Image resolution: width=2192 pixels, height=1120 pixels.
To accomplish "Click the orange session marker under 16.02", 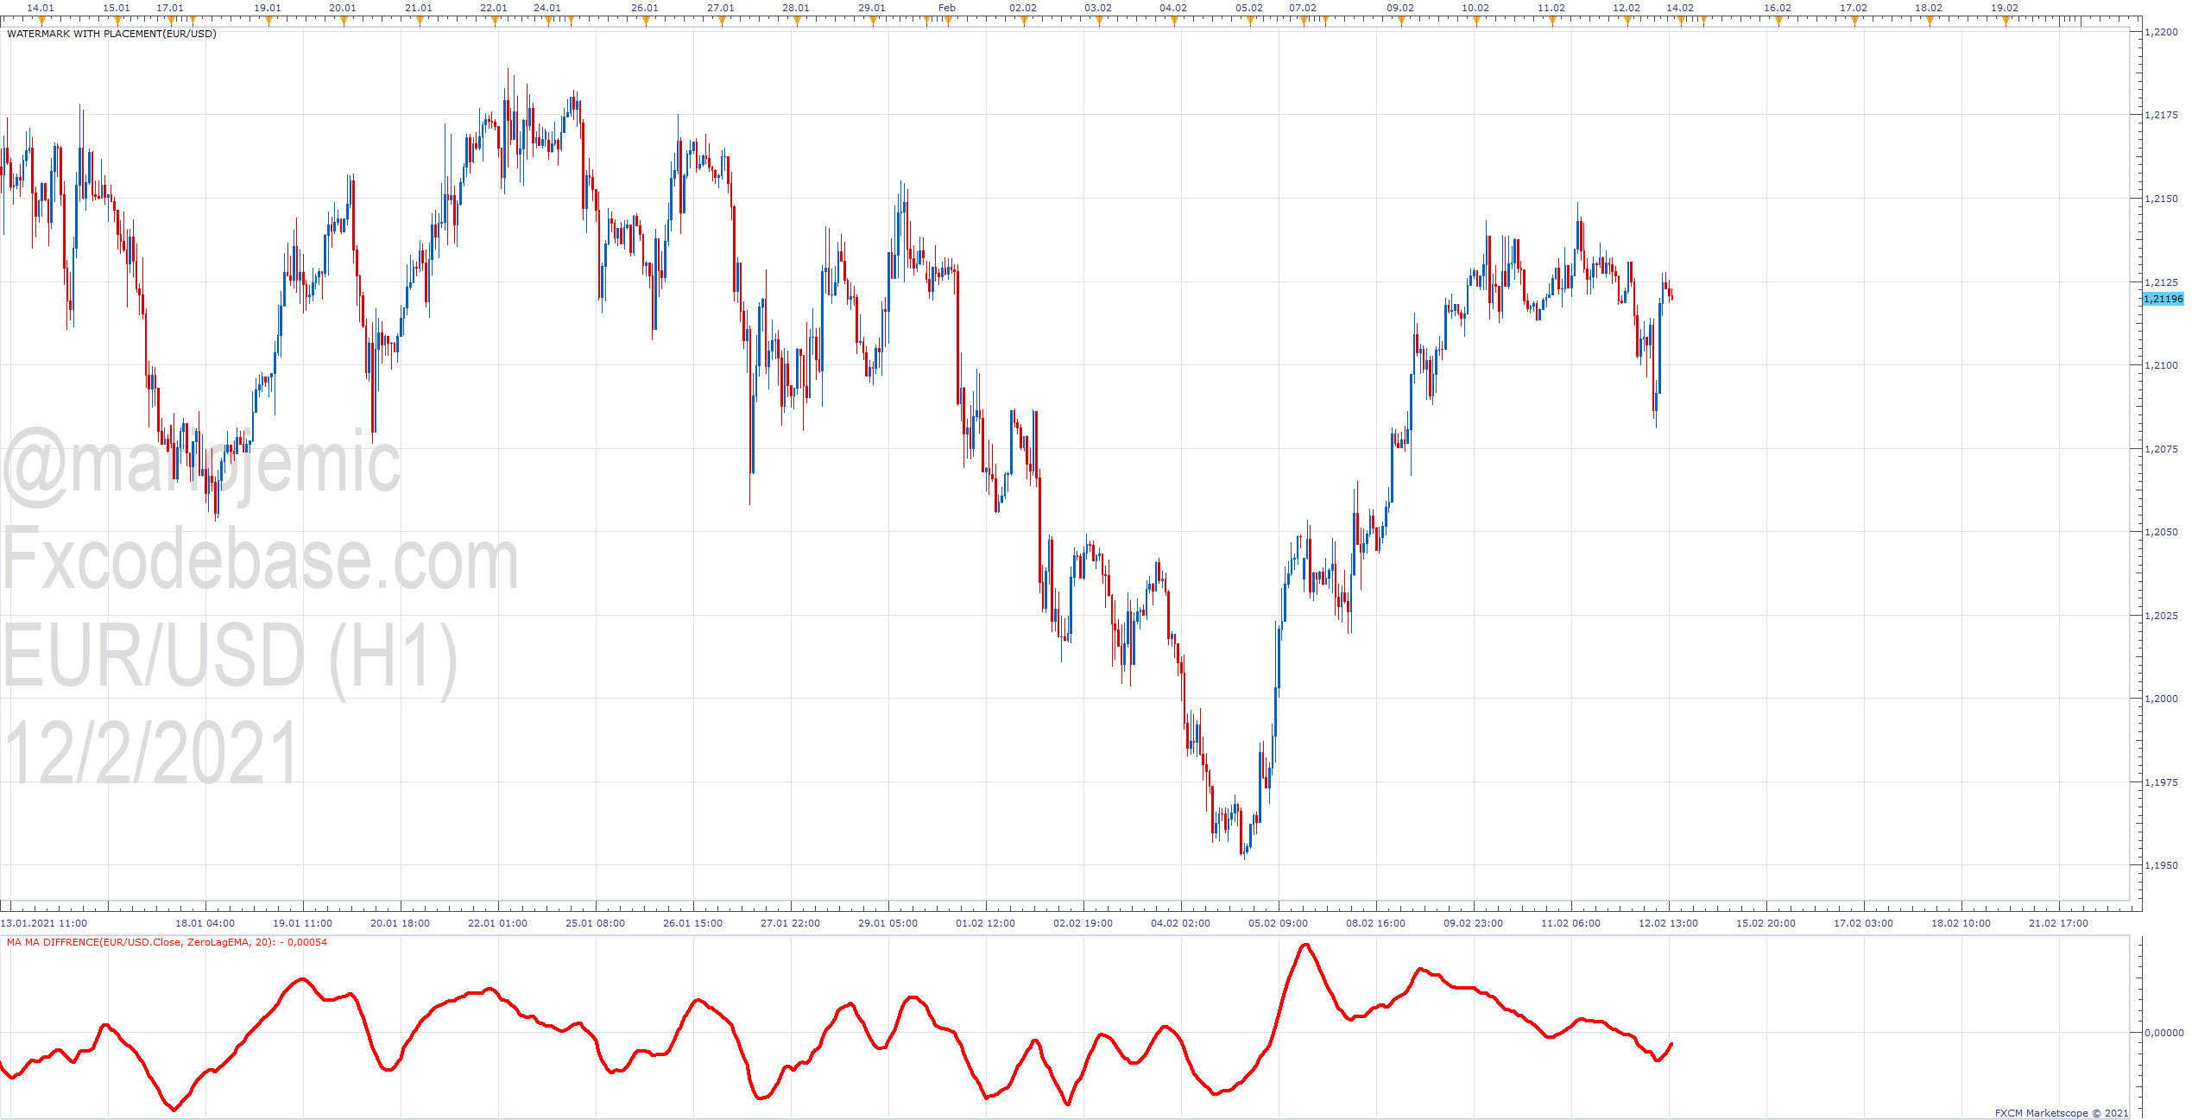I will click(x=1778, y=22).
